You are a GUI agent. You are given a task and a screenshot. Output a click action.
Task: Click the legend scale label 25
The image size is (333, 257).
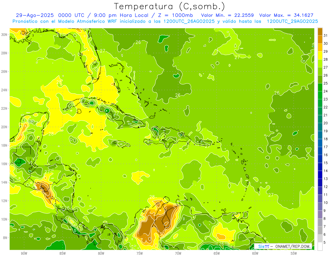[326, 83]
